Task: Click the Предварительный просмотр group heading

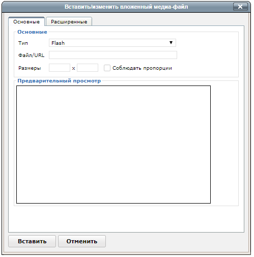Action: click(59, 81)
